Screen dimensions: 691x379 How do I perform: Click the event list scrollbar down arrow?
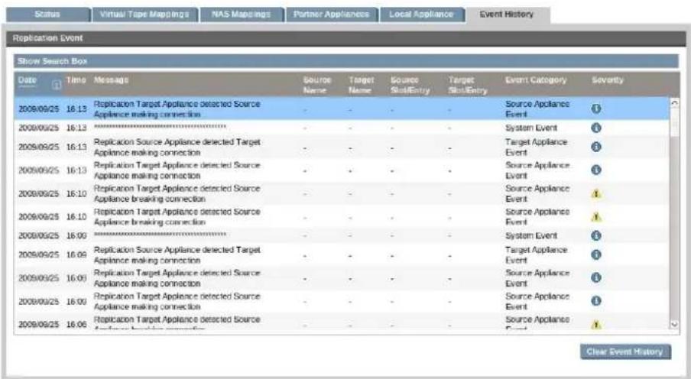point(674,325)
